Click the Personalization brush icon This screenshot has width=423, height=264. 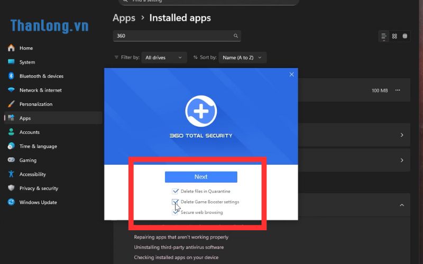tap(11, 104)
